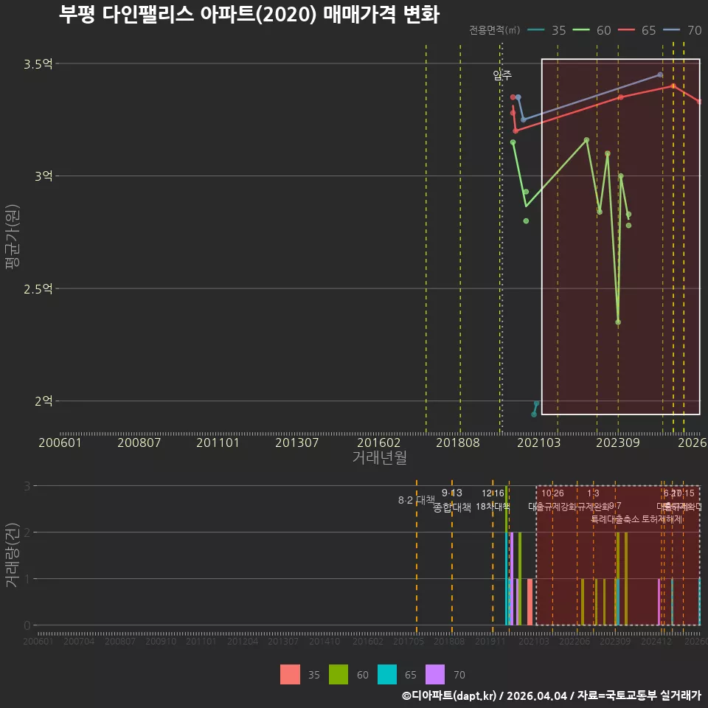Click the lowest green 60㎡ data point near 2.35억
Screen dimensions: 708x708
(618, 322)
